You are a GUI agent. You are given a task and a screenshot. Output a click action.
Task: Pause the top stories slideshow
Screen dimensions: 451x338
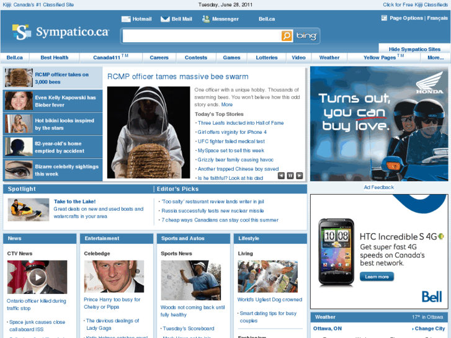(x=290, y=176)
